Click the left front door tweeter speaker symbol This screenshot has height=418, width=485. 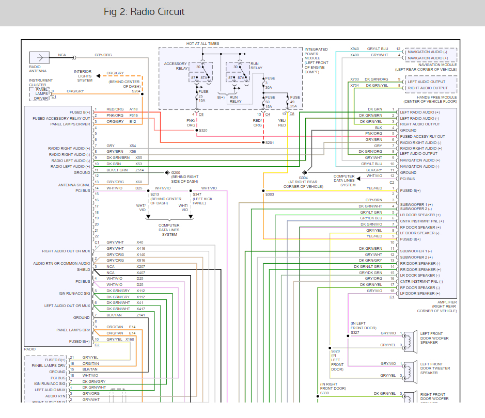(410, 370)
